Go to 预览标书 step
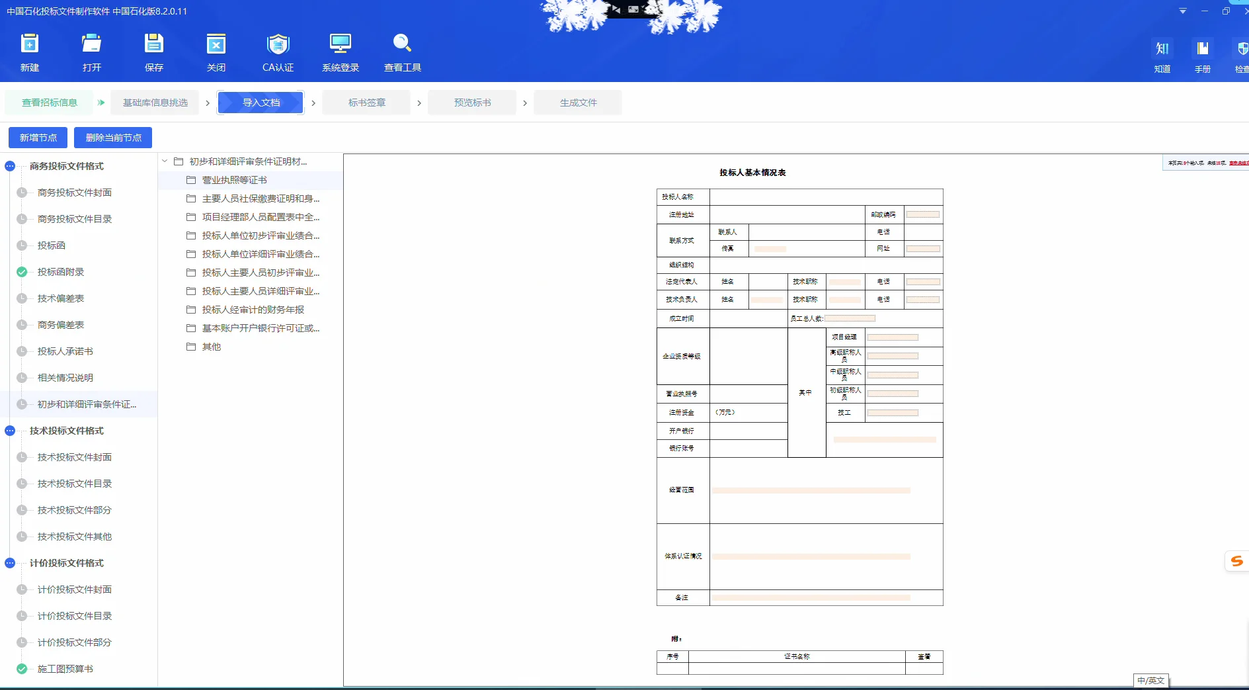This screenshot has height=690, width=1249. pyautogui.click(x=473, y=103)
